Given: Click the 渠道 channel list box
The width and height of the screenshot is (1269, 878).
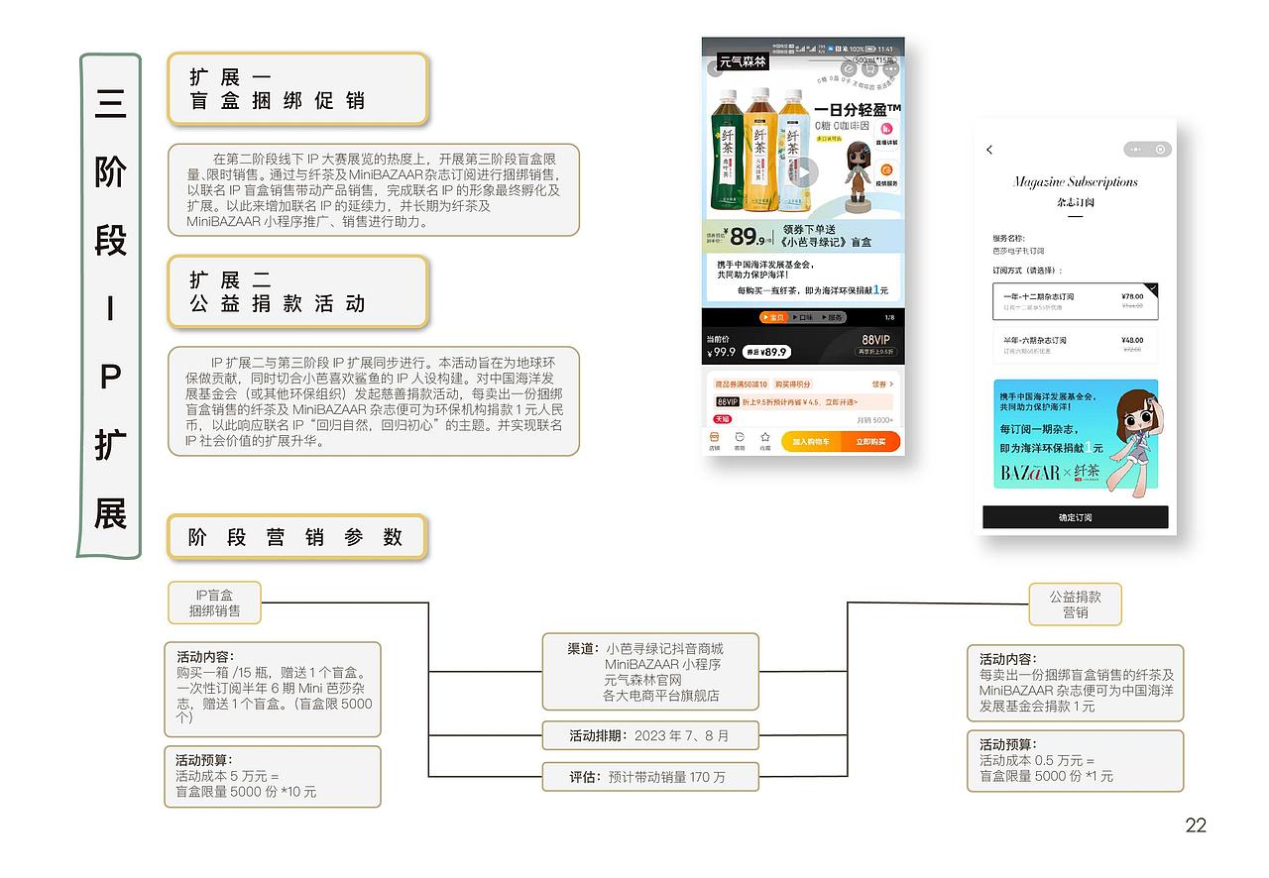Looking at the screenshot, I should [x=650, y=672].
